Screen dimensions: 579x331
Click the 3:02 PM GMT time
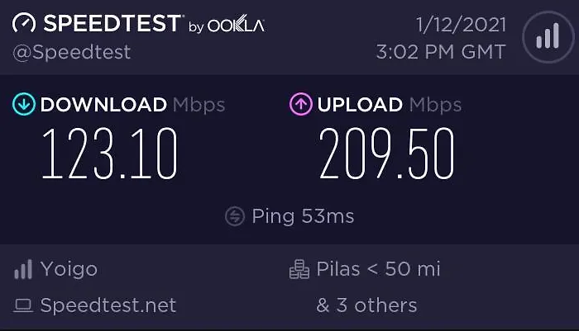tap(440, 51)
